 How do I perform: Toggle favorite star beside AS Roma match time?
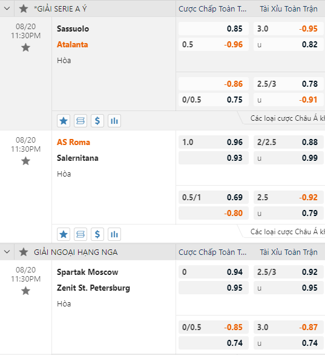click(26, 161)
